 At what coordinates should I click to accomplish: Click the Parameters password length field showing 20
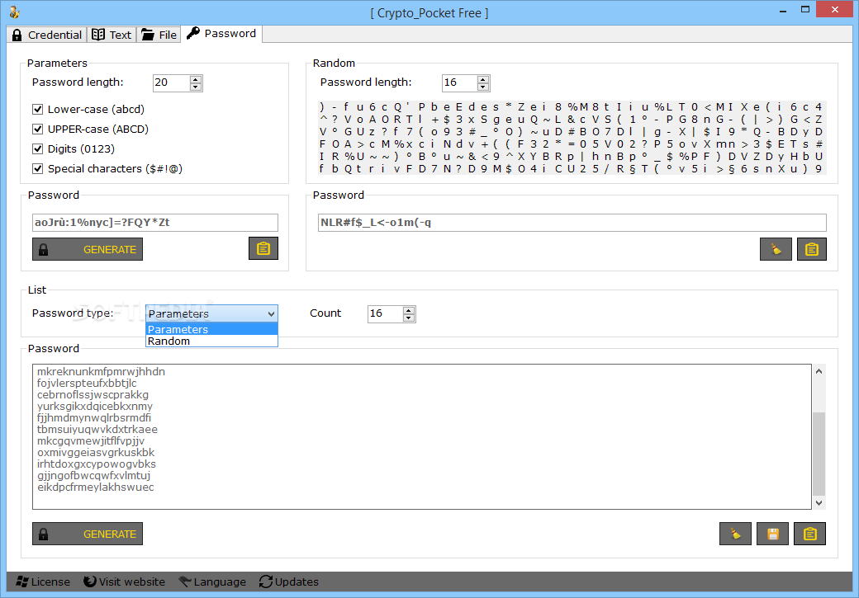pos(172,82)
